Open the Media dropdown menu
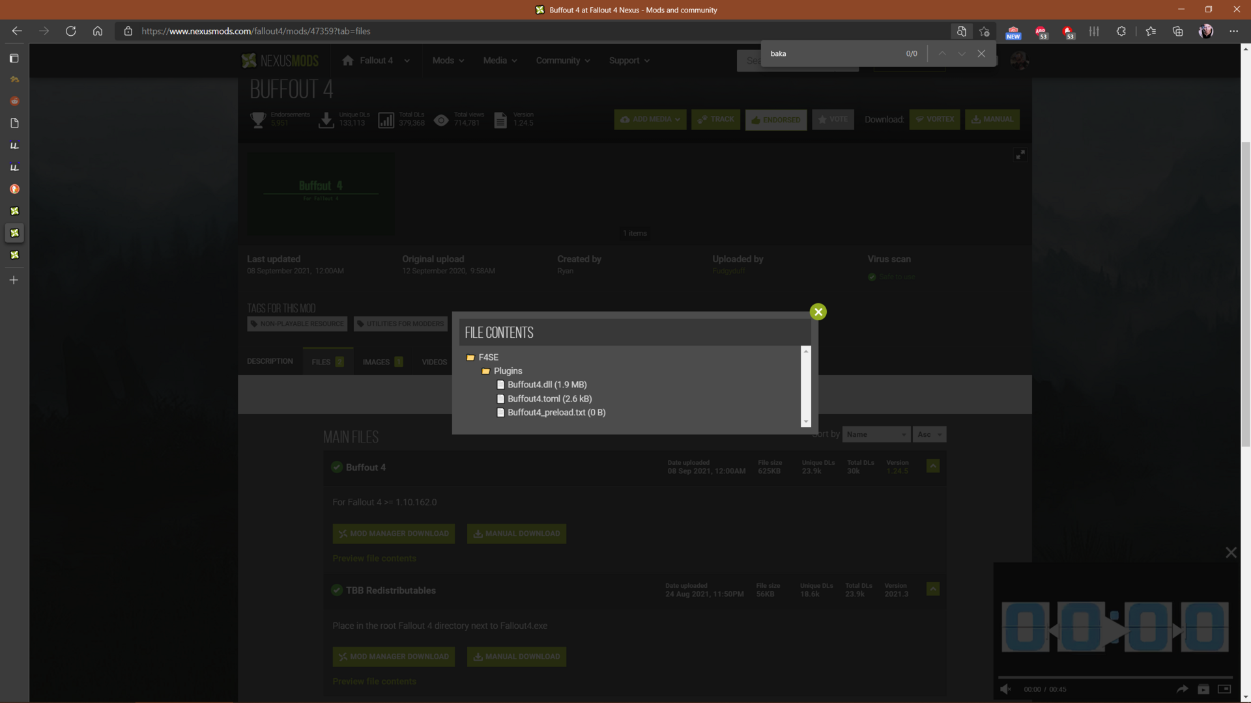The height and width of the screenshot is (703, 1251). click(500, 61)
